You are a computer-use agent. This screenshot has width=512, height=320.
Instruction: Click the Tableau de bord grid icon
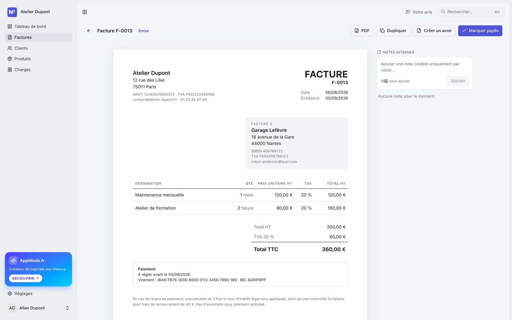(10, 26)
